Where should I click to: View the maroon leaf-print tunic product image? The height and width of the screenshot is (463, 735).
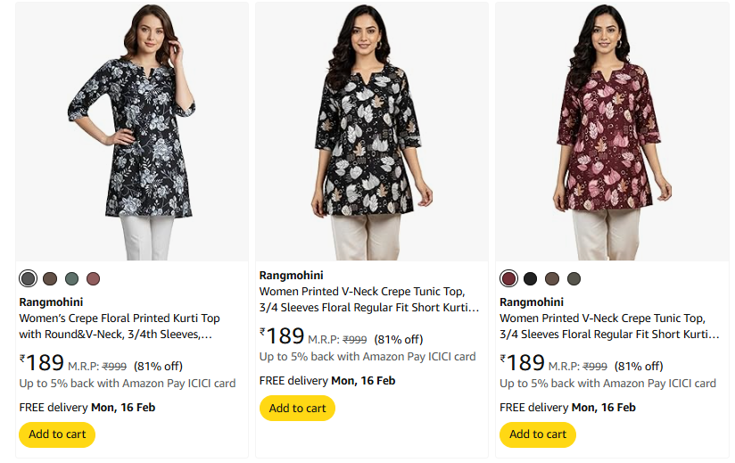(612, 131)
